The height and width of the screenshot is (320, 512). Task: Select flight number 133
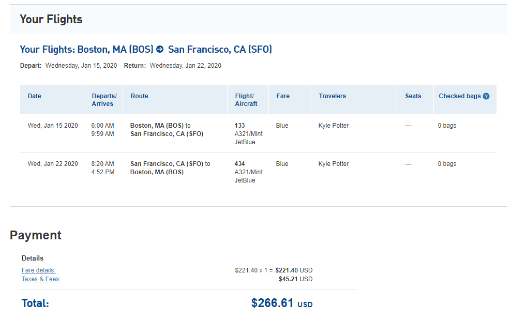239,126
